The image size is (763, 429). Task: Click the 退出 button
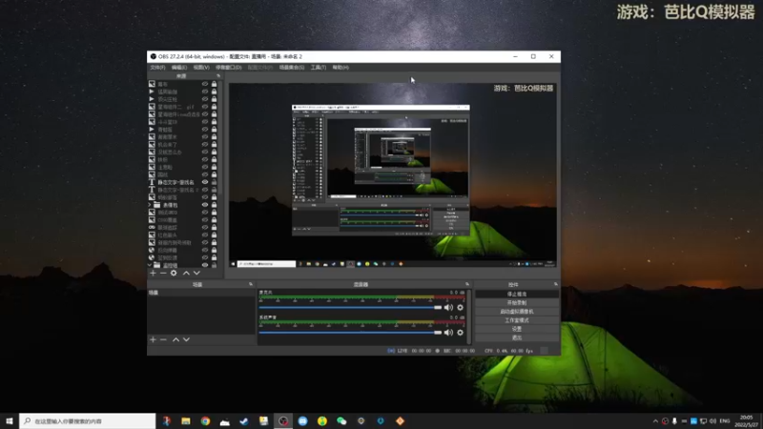click(x=517, y=337)
